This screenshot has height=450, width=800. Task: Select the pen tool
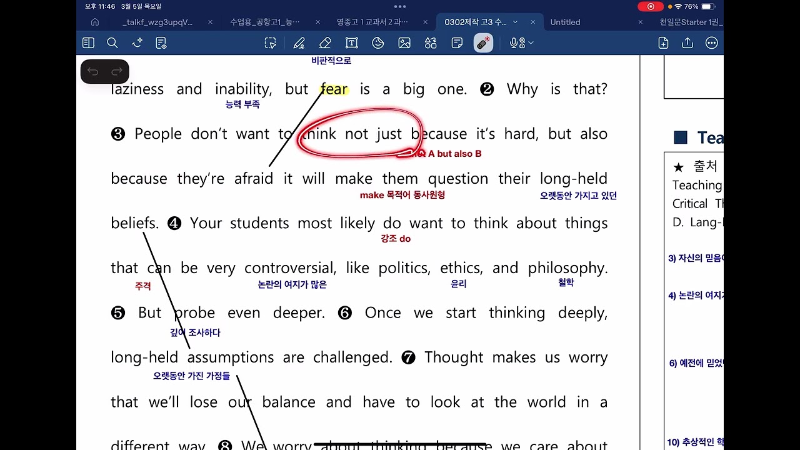(x=299, y=43)
